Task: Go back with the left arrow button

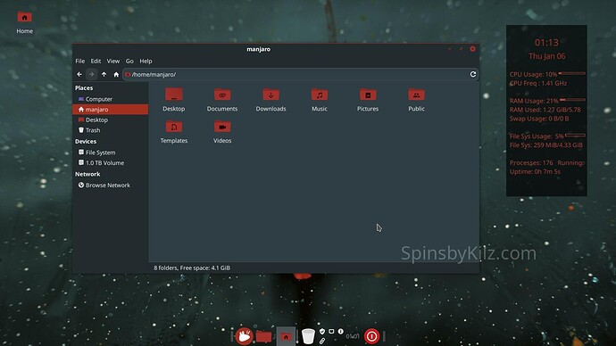Action: pyautogui.click(x=79, y=74)
